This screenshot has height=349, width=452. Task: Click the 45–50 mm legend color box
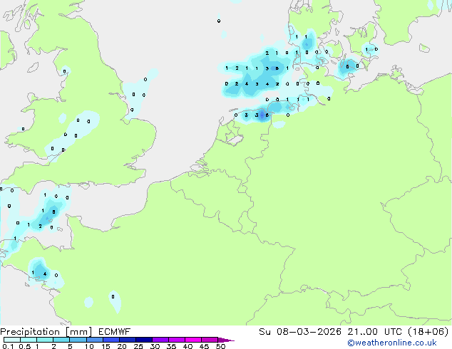tap(210, 340)
